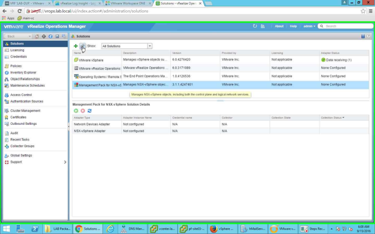Screen dimensions: 375x234
Task: Open the Windows Start button
Action: [x=6, y=229]
